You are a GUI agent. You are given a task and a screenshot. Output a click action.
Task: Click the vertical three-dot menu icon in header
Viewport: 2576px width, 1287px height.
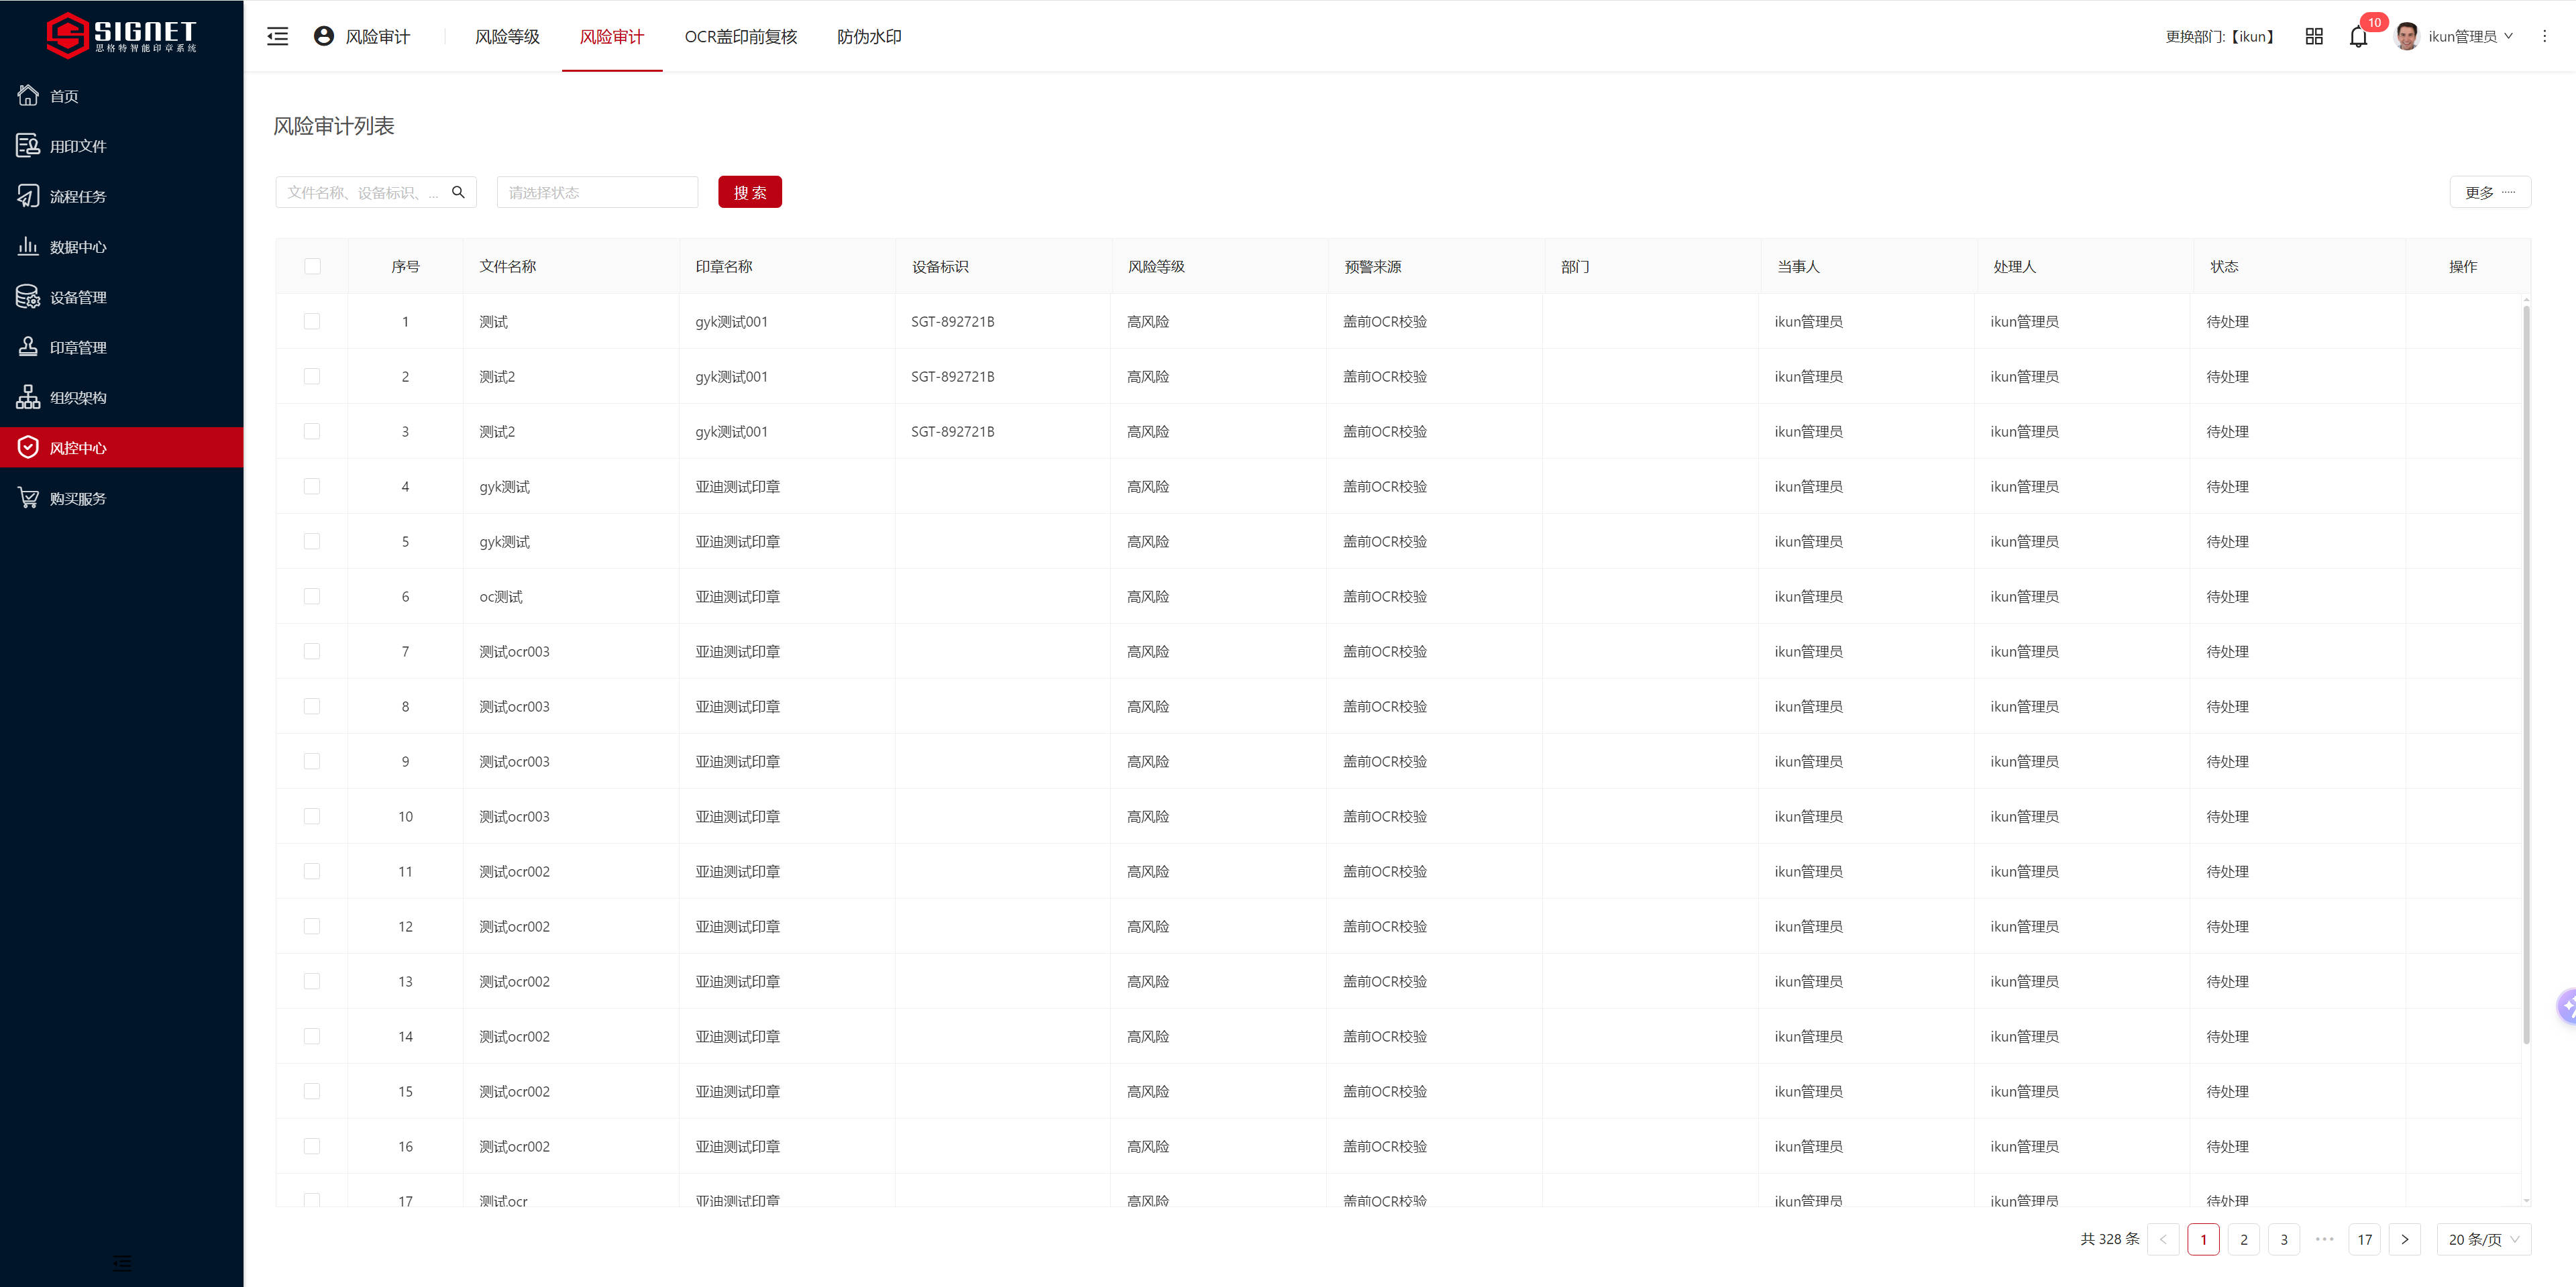pos(2544,37)
